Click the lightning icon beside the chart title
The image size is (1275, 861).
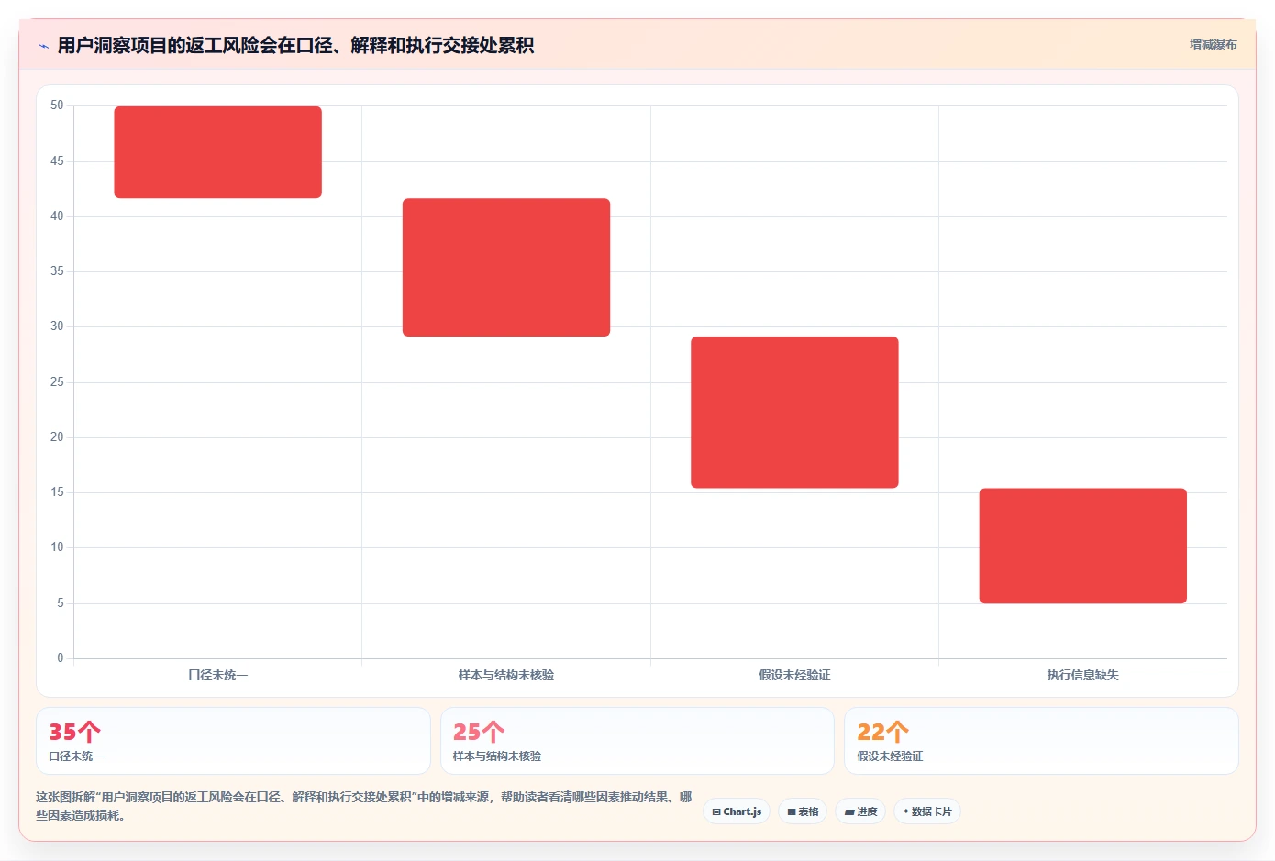coord(43,46)
